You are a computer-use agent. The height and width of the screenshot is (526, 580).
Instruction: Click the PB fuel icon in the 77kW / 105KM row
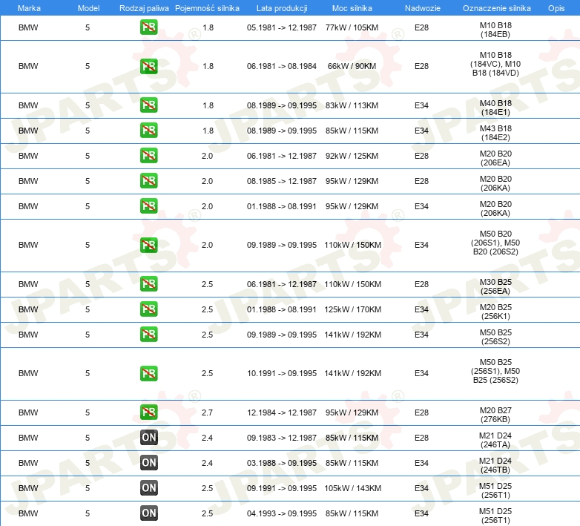(x=148, y=28)
